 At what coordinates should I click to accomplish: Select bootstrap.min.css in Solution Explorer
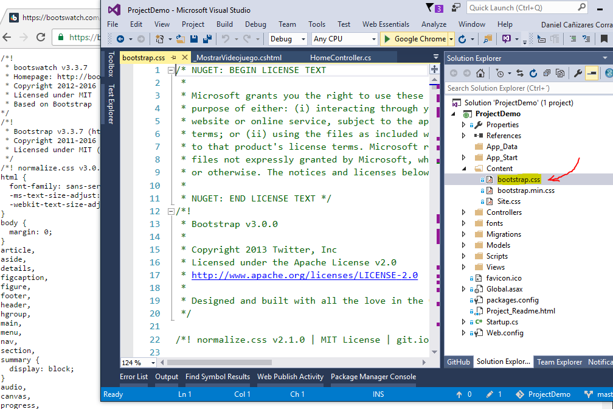click(x=526, y=191)
